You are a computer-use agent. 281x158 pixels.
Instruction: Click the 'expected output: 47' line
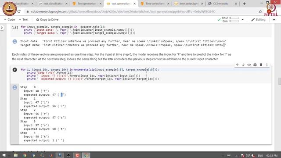point(45,95)
